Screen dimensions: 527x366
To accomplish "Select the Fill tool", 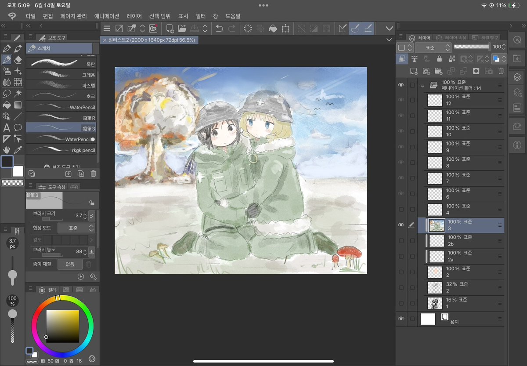I will coord(6,105).
